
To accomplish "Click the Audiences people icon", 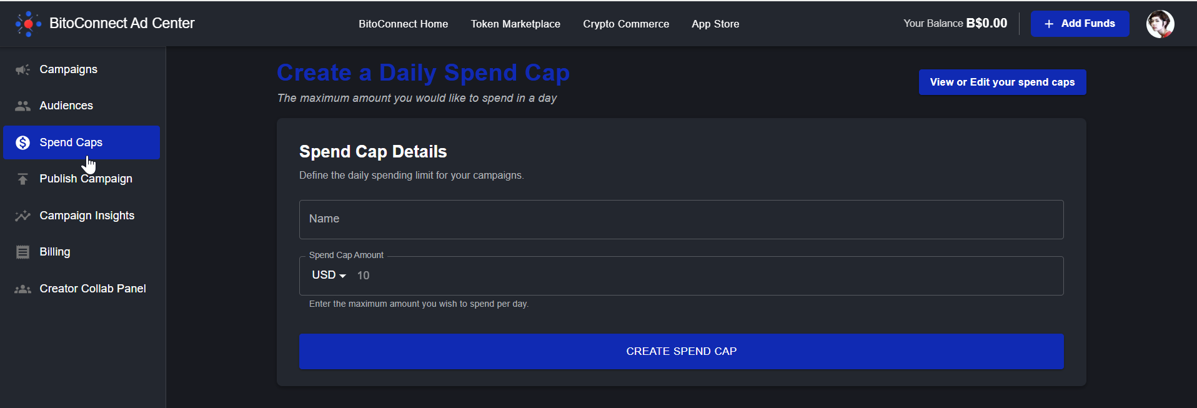I will pos(23,106).
